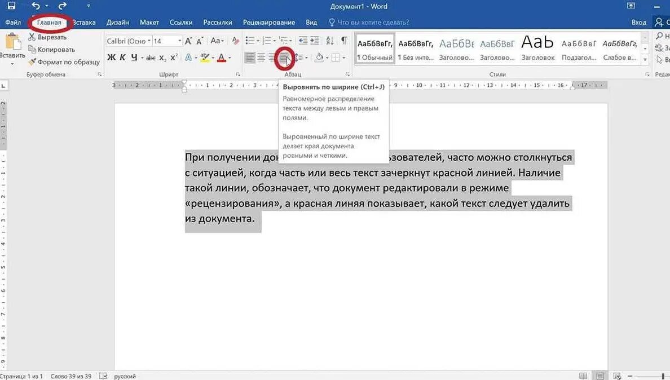Apply multilevel list formatting

coord(283,41)
